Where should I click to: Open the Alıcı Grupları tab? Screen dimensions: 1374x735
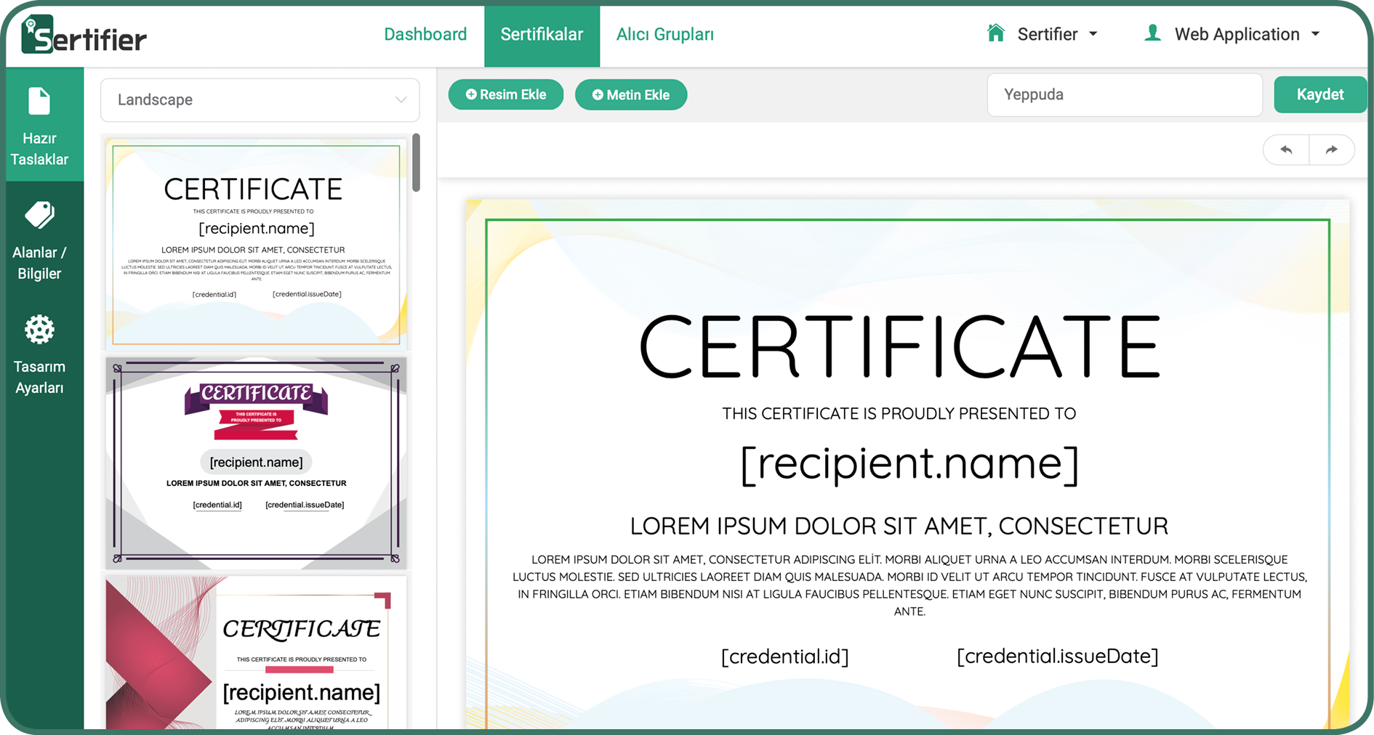(x=664, y=34)
